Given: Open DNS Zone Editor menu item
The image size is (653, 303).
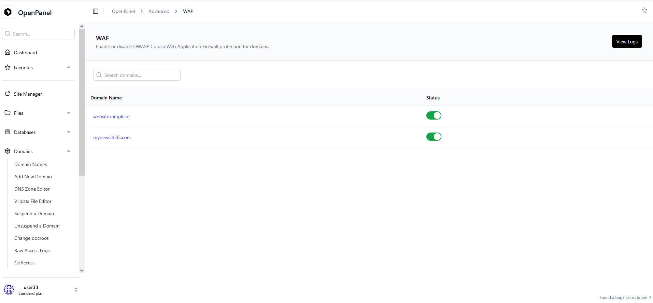Looking at the screenshot, I should click(x=32, y=189).
